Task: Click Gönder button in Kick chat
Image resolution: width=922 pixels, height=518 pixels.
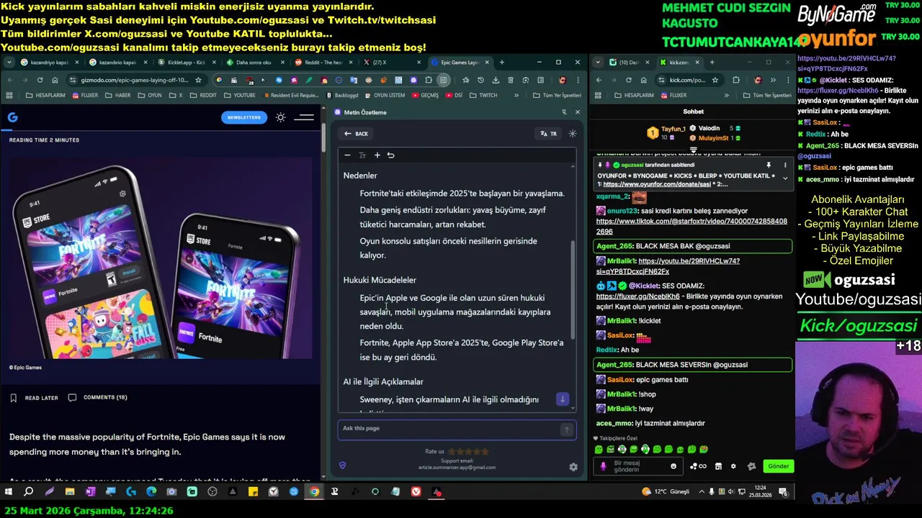Action: pos(779,466)
